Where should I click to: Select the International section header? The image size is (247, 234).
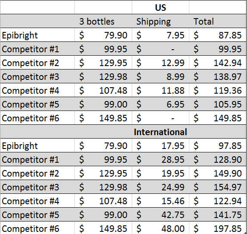coord(161,132)
